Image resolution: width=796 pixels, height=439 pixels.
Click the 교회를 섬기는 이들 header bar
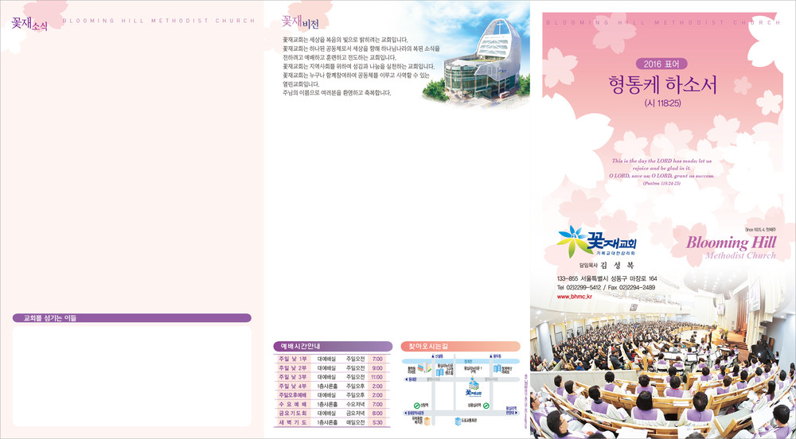pyautogui.click(x=132, y=318)
